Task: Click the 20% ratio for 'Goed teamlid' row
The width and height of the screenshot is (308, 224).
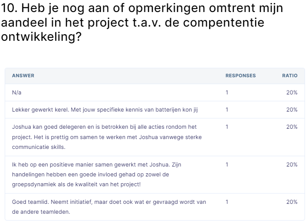Action: [292, 202]
